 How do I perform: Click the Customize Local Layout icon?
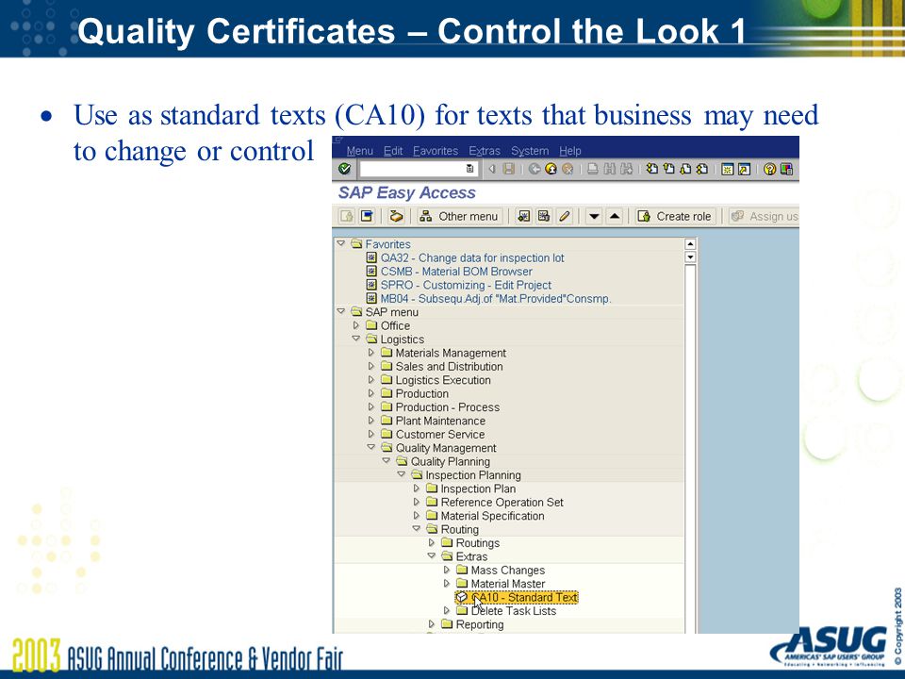point(786,169)
